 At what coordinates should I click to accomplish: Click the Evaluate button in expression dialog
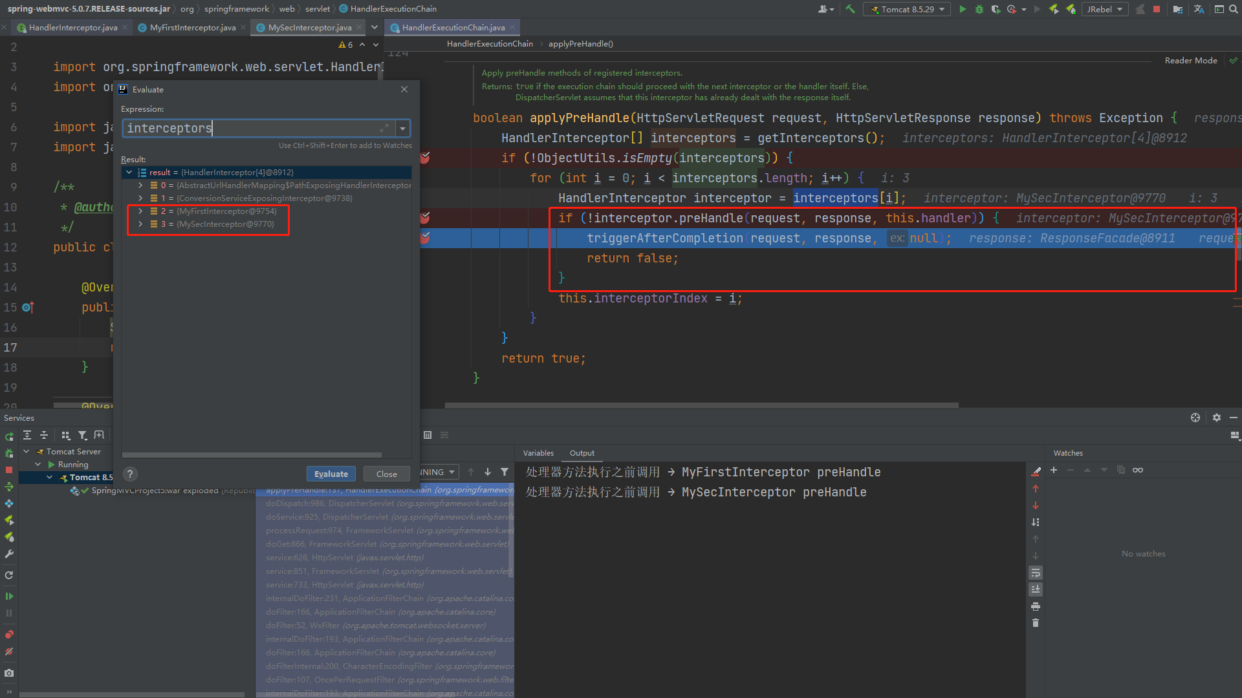[x=331, y=473]
